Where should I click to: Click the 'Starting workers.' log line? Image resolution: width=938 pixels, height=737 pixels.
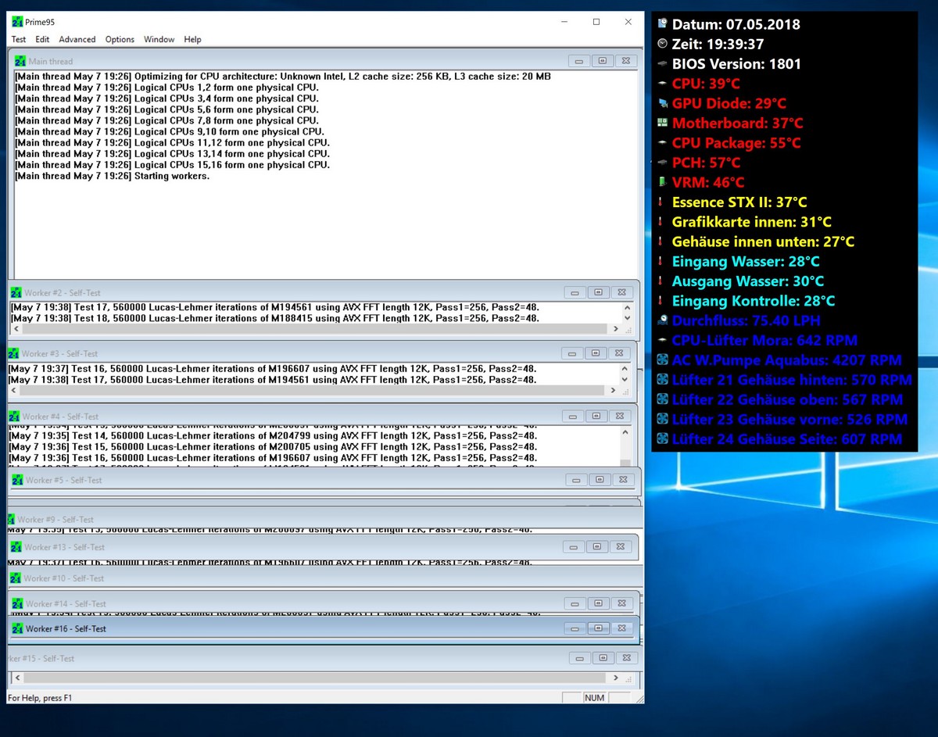[113, 177]
